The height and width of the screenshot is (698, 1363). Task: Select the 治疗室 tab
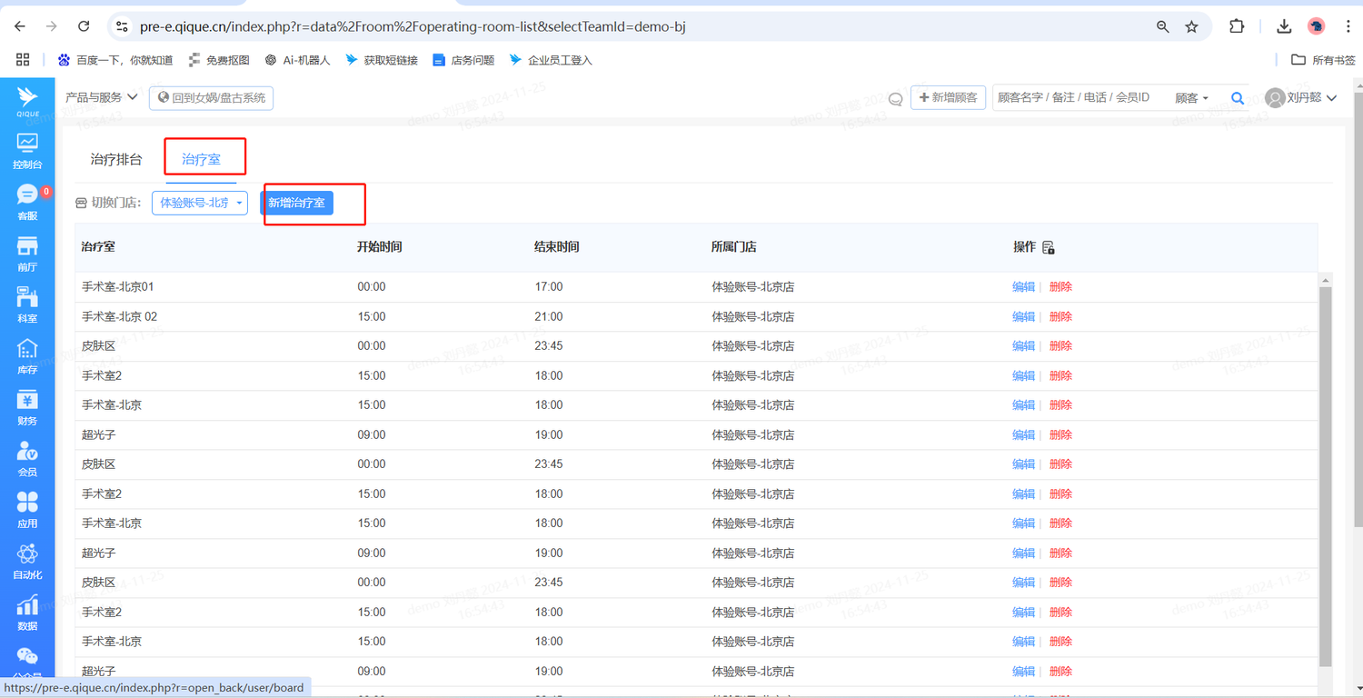[x=201, y=159]
